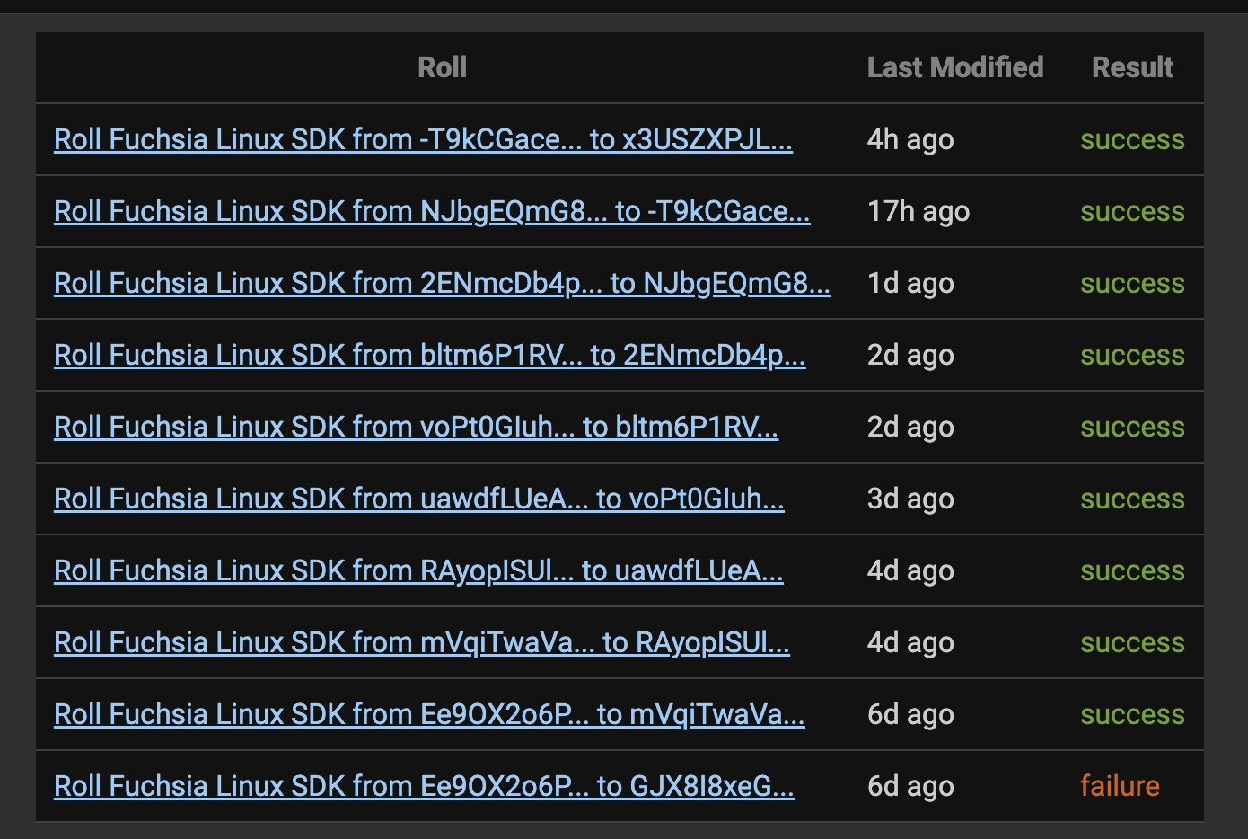Open the roll from 2ENmcDb4p to NJbgEQmG8
The image size is (1248, 839).
coord(442,283)
